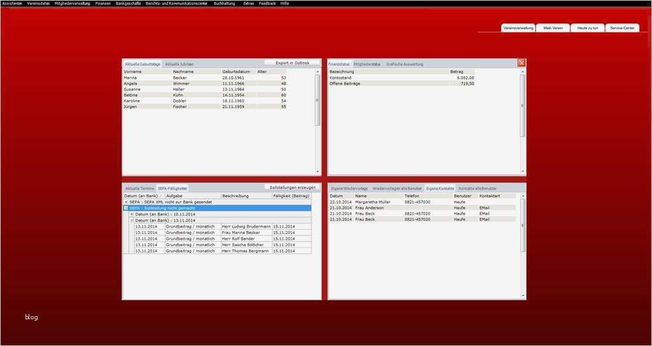Select the Kontakte alle Benutzer tab
Image resolution: width=652 pixels, height=346 pixels.
coord(478,188)
